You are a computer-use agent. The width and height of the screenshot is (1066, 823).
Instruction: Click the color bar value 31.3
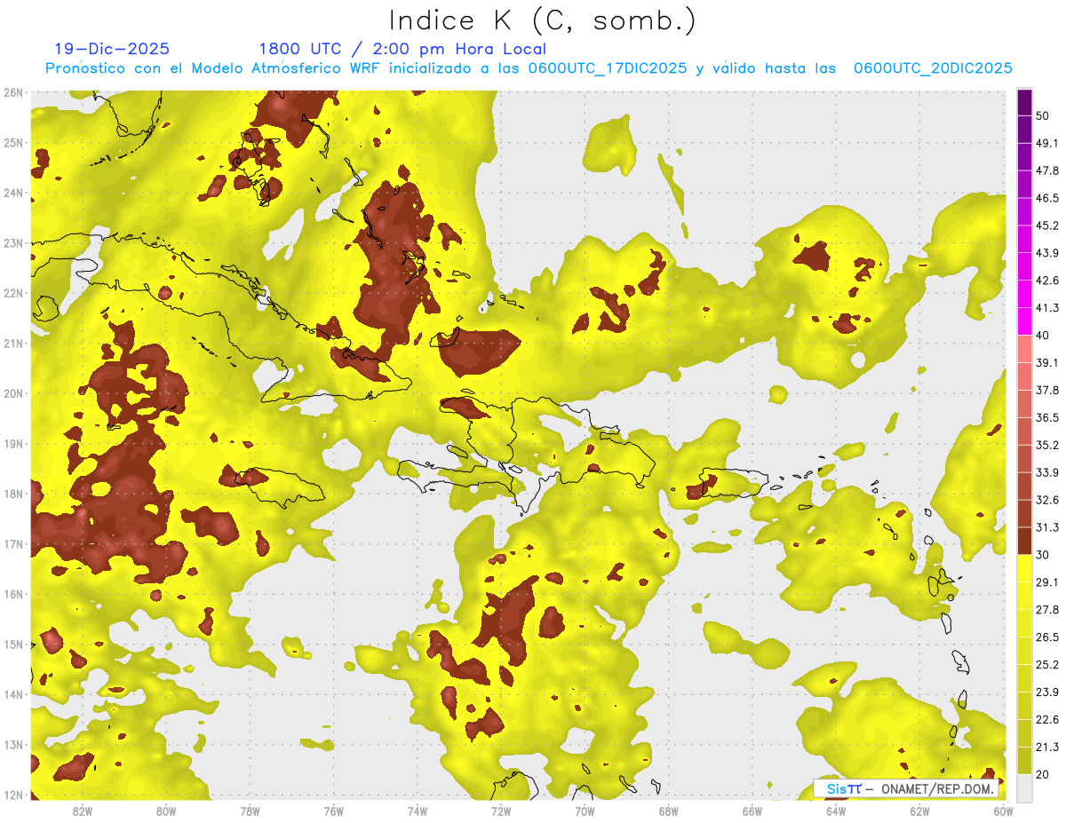pyautogui.click(x=1046, y=527)
